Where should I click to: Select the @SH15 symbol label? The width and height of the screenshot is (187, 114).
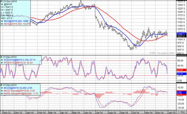coord(8,4)
